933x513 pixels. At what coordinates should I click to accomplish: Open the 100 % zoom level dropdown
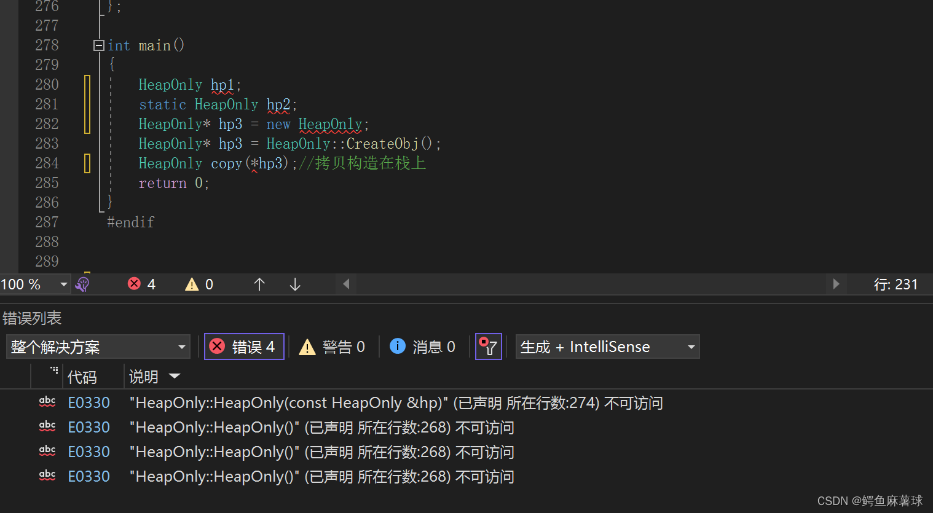[x=63, y=284]
